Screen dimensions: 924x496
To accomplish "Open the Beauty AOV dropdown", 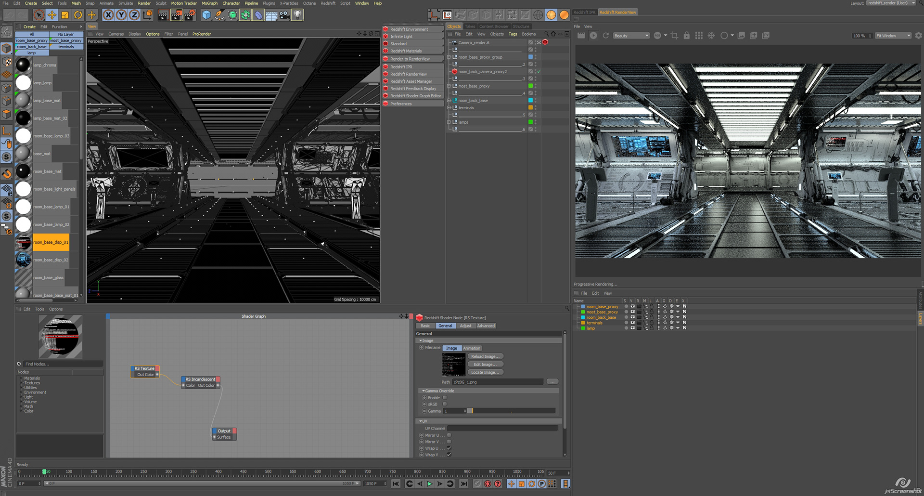I will 631,36.
